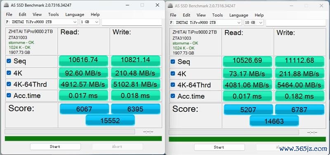Open the Tools menu in the right window
Screen dimensions: 330x155
coord(217,15)
